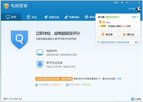Click the username beside the avatar
This screenshot has height=102, width=143.
pyautogui.click(x=132, y=9)
